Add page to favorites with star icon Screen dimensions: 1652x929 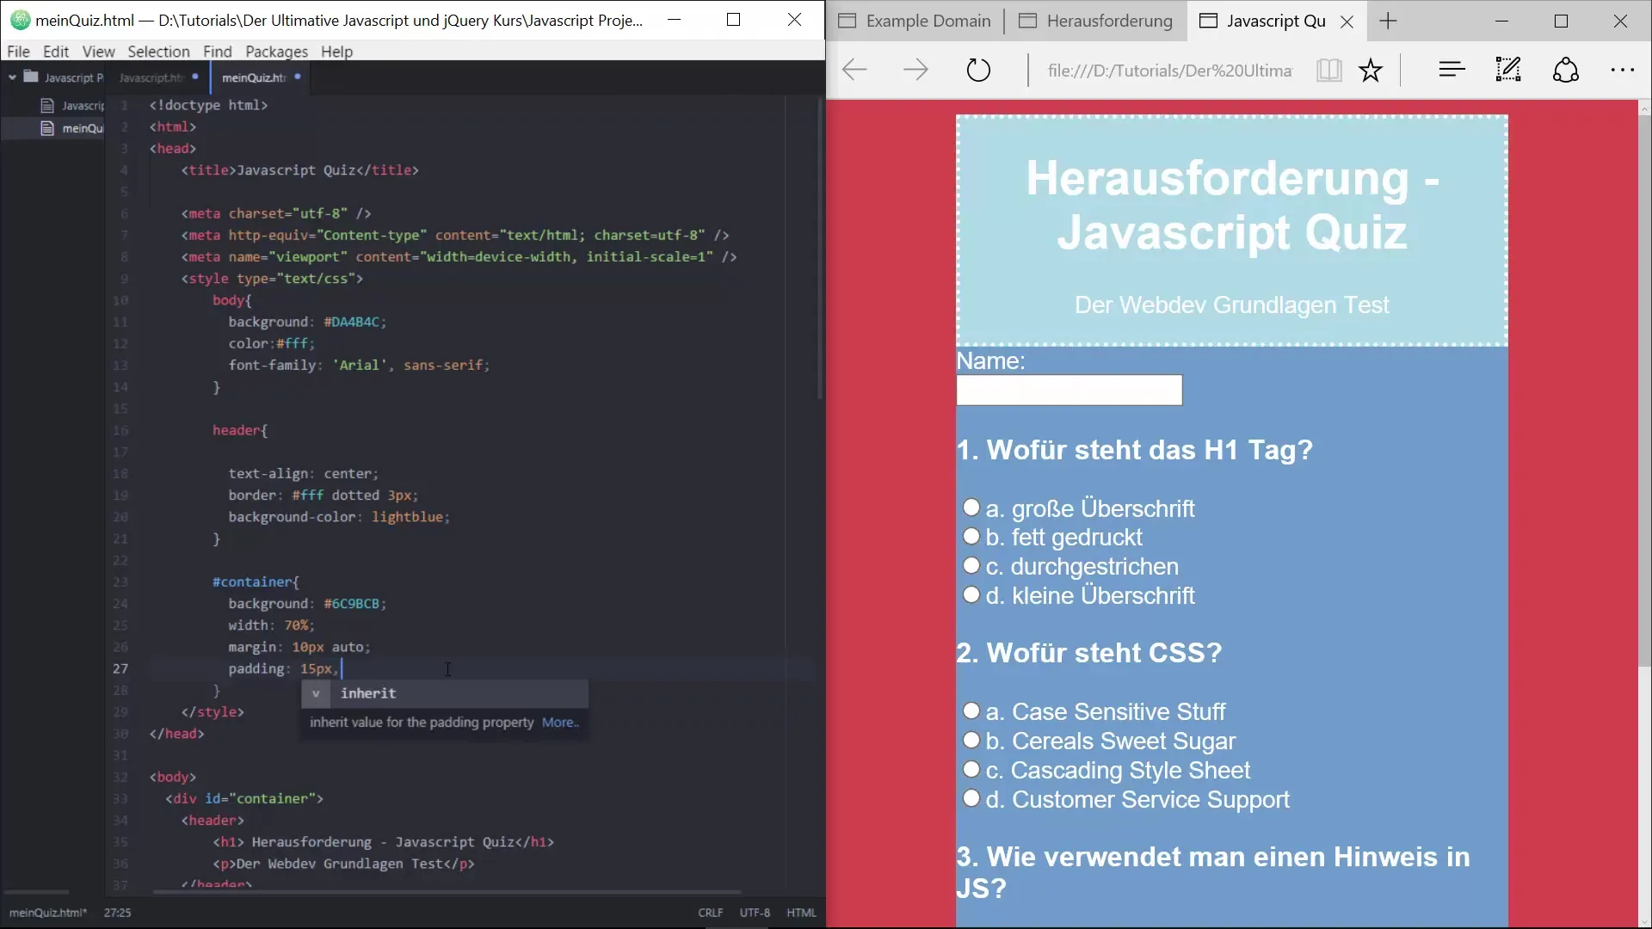coord(1371,70)
